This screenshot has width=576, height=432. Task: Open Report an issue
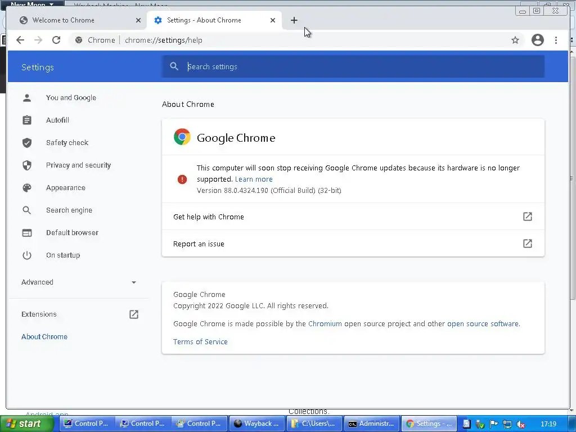point(353,244)
